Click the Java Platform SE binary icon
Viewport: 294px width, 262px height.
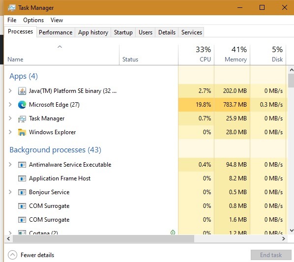(x=22, y=91)
